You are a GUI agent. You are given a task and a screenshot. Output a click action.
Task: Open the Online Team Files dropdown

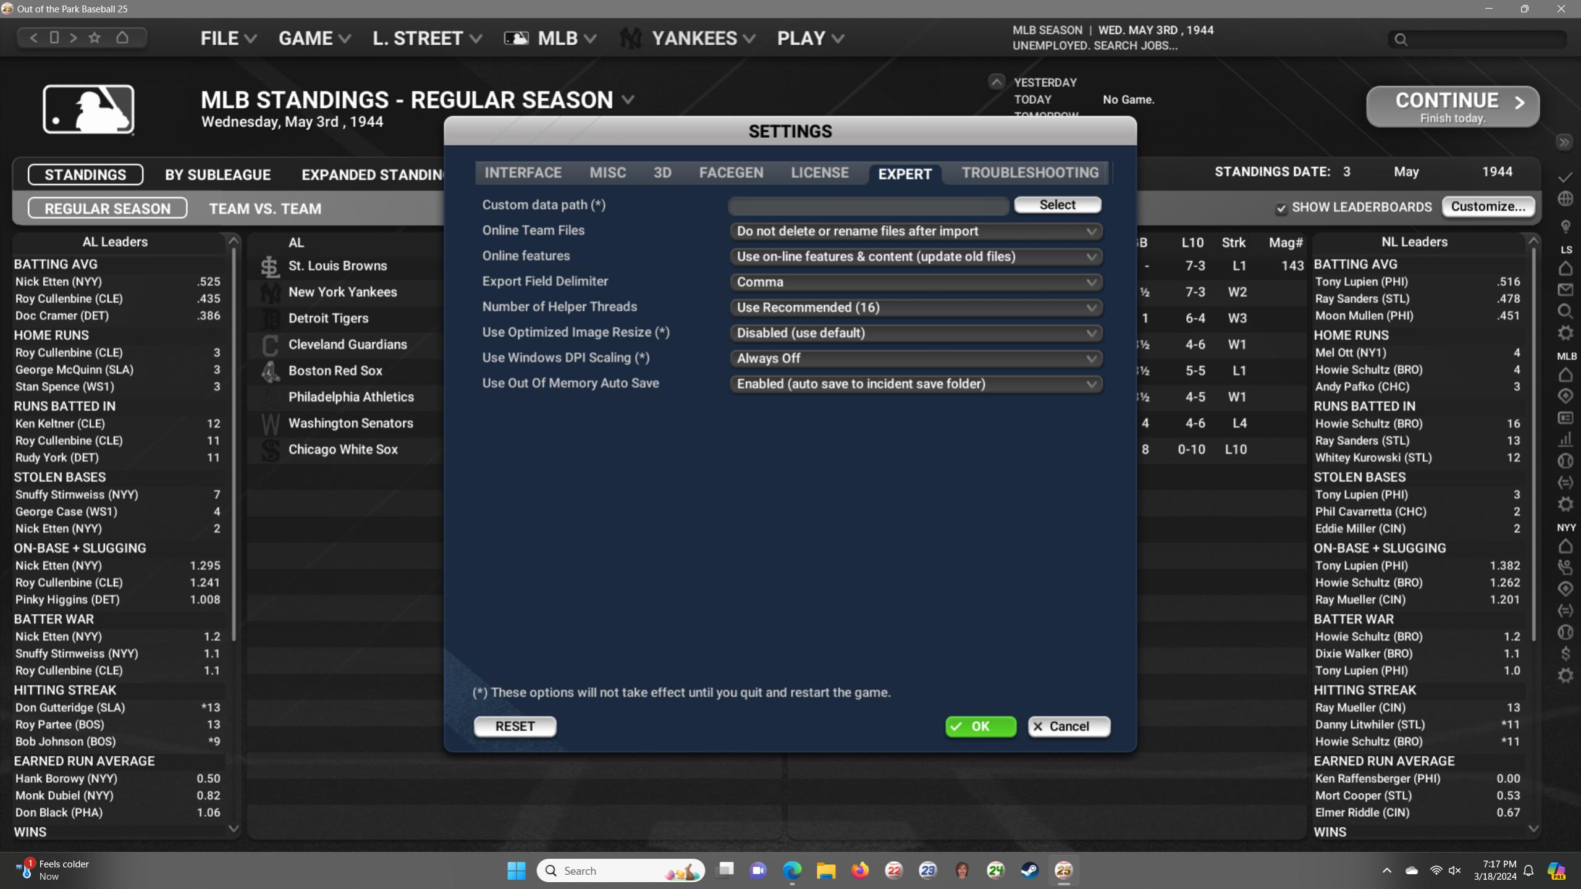point(916,231)
